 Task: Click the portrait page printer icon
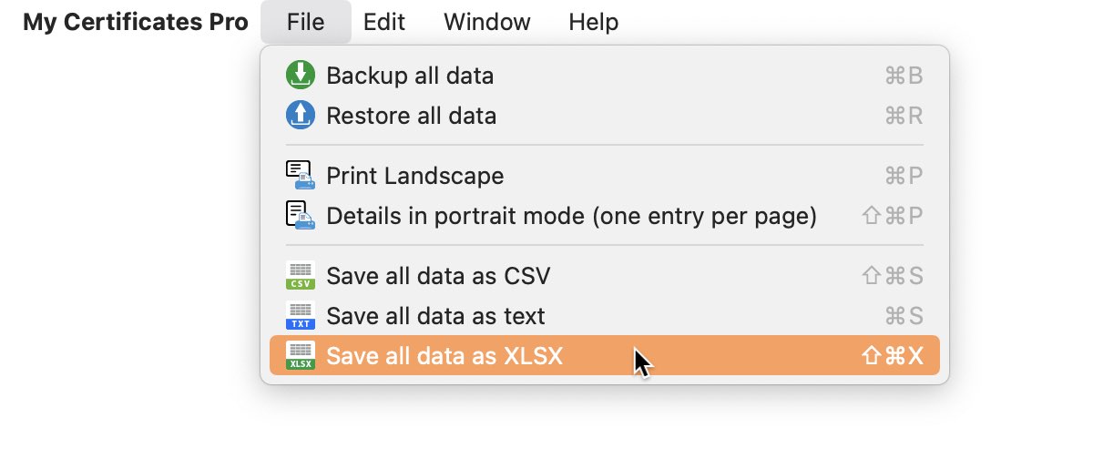[x=300, y=215]
